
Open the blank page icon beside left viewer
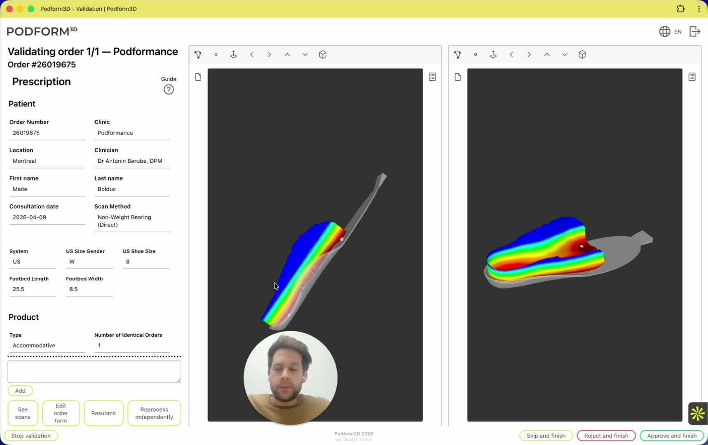[198, 77]
